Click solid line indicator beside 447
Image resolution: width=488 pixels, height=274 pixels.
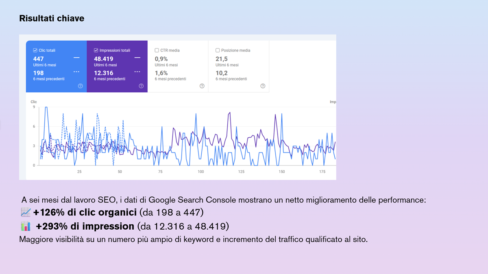pos(76,58)
